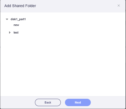Viewport: 126px width, 109px height.
Task: Close the Add Shared Folder dialog
Action: coord(119,6)
